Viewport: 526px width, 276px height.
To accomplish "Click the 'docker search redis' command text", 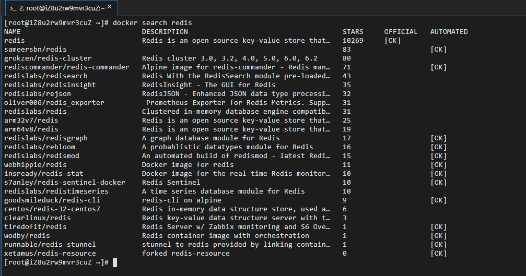I will click(x=153, y=23).
